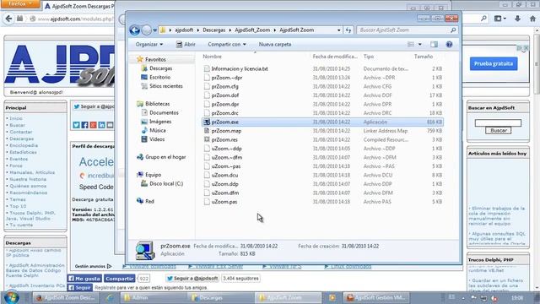Viewport: 540px width, 304px height.
Task: Click Compartir Facebook button
Action: coord(119,279)
